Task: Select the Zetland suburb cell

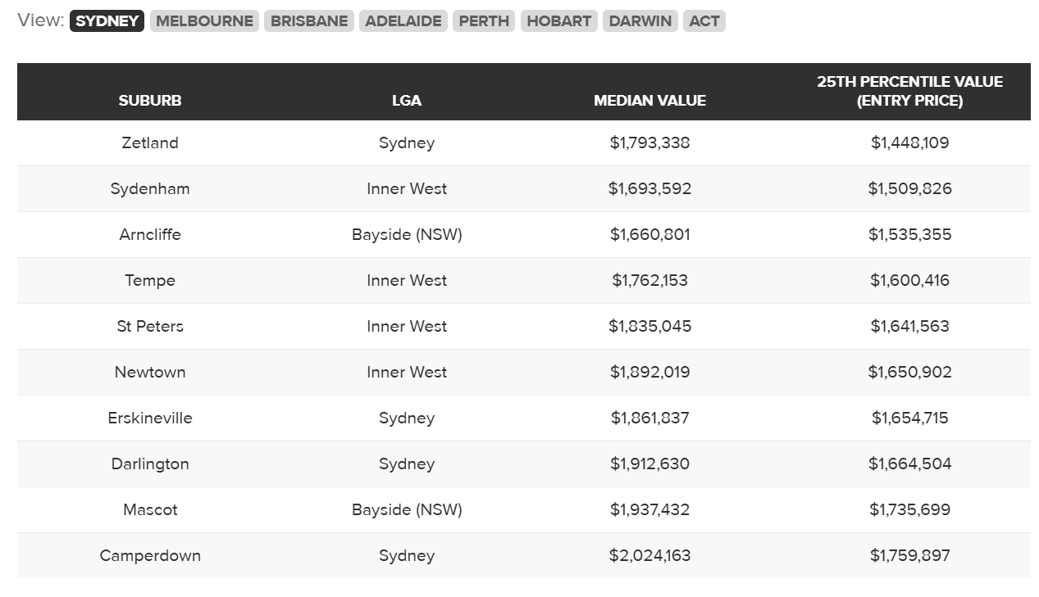Action: tap(150, 142)
